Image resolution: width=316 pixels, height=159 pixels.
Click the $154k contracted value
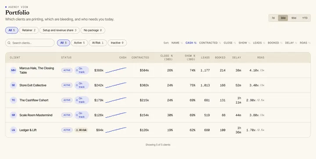[144, 115]
